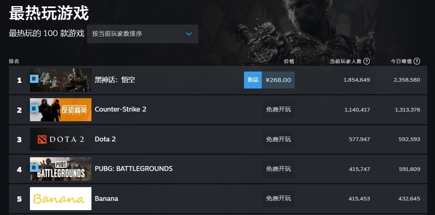This screenshot has width=435, height=215.
Task: Click the blue badge icon on PUBG thumbnail
Action: tap(34, 167)
